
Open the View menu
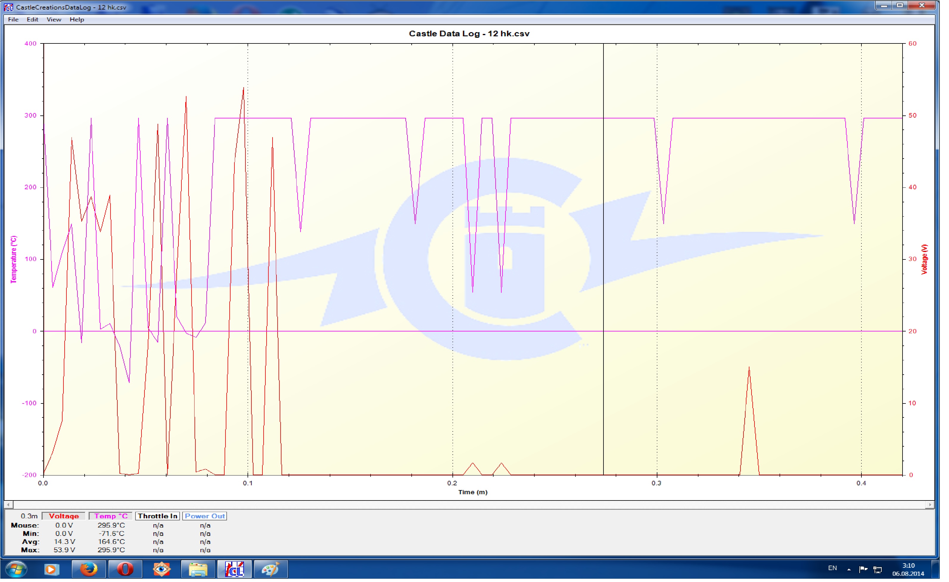pos(54,19)
